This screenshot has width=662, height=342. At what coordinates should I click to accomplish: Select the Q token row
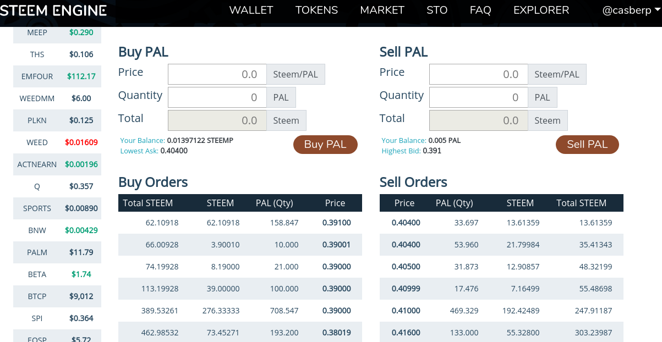click(x=57, y=186)
